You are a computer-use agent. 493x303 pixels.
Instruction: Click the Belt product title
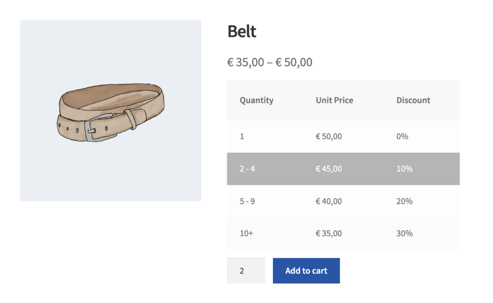coord(242,31)
